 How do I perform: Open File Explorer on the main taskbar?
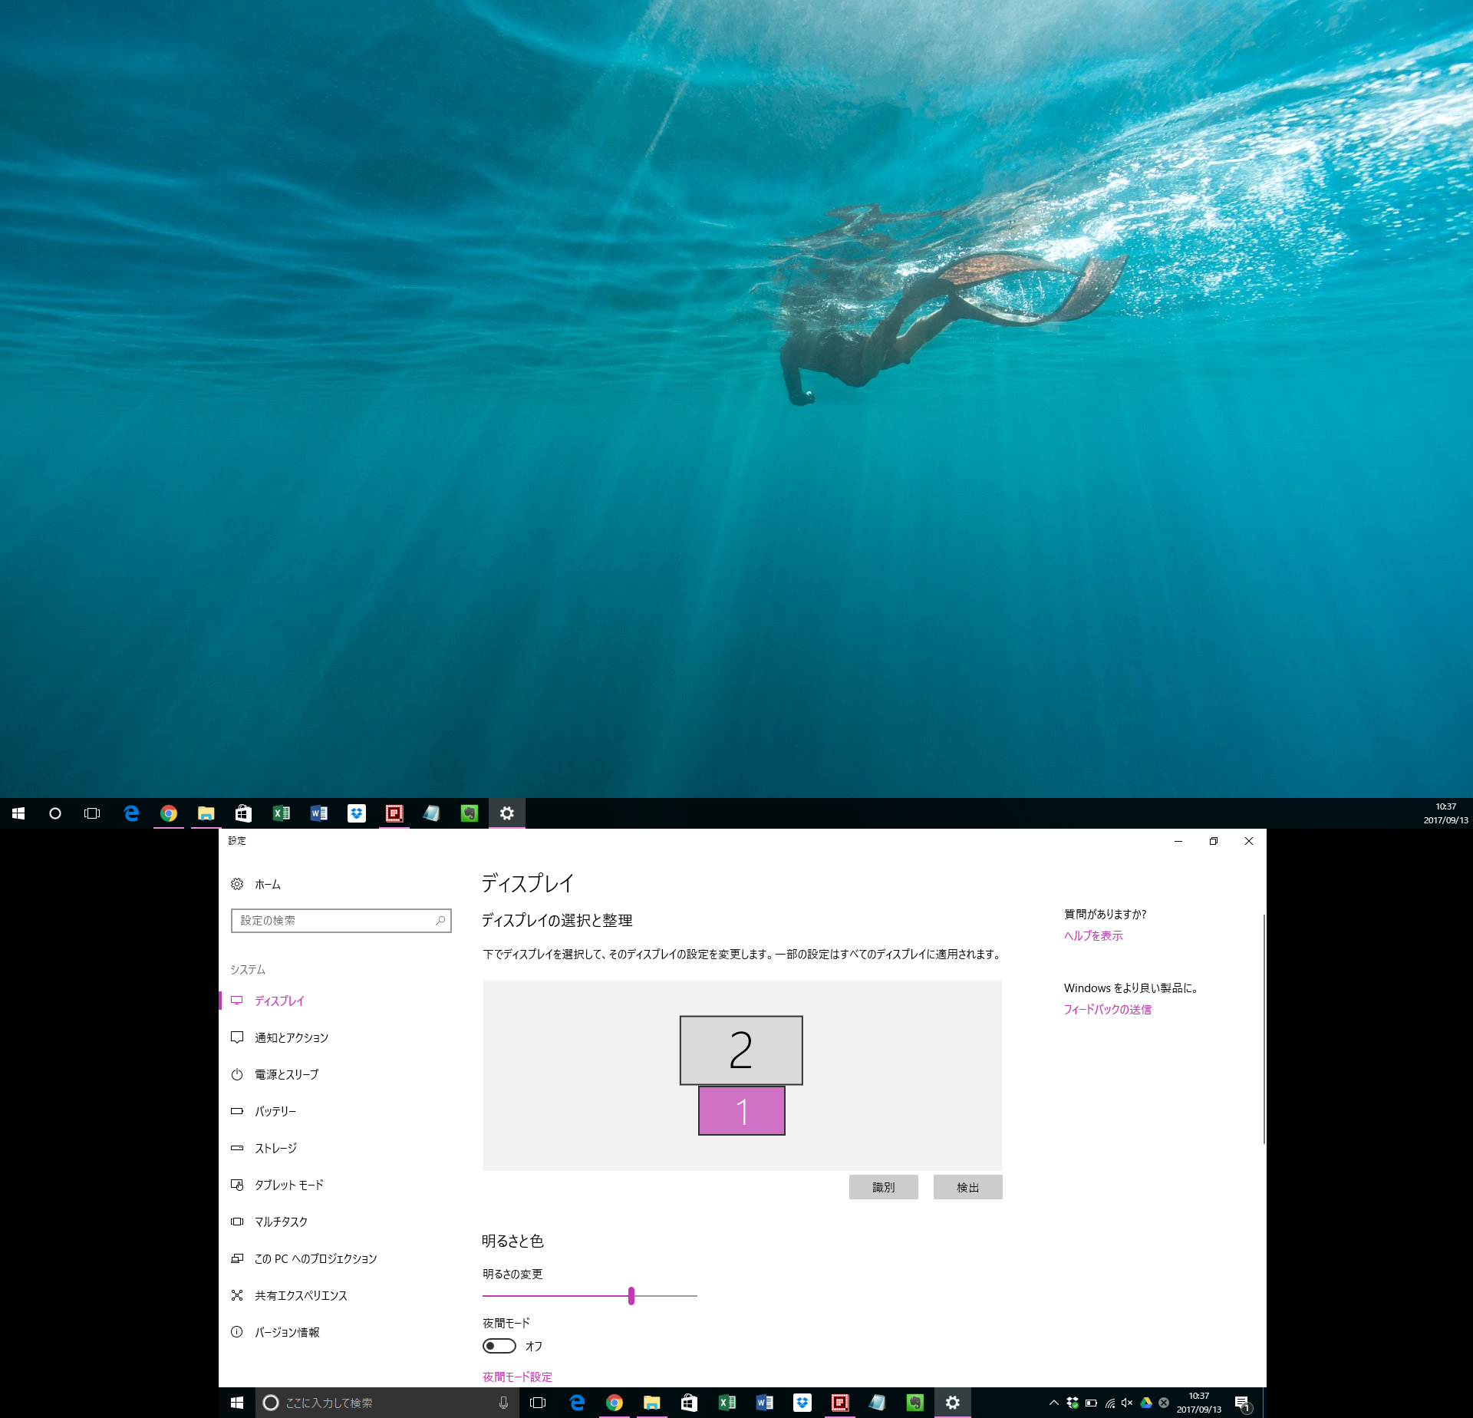tap(651, 1403)
